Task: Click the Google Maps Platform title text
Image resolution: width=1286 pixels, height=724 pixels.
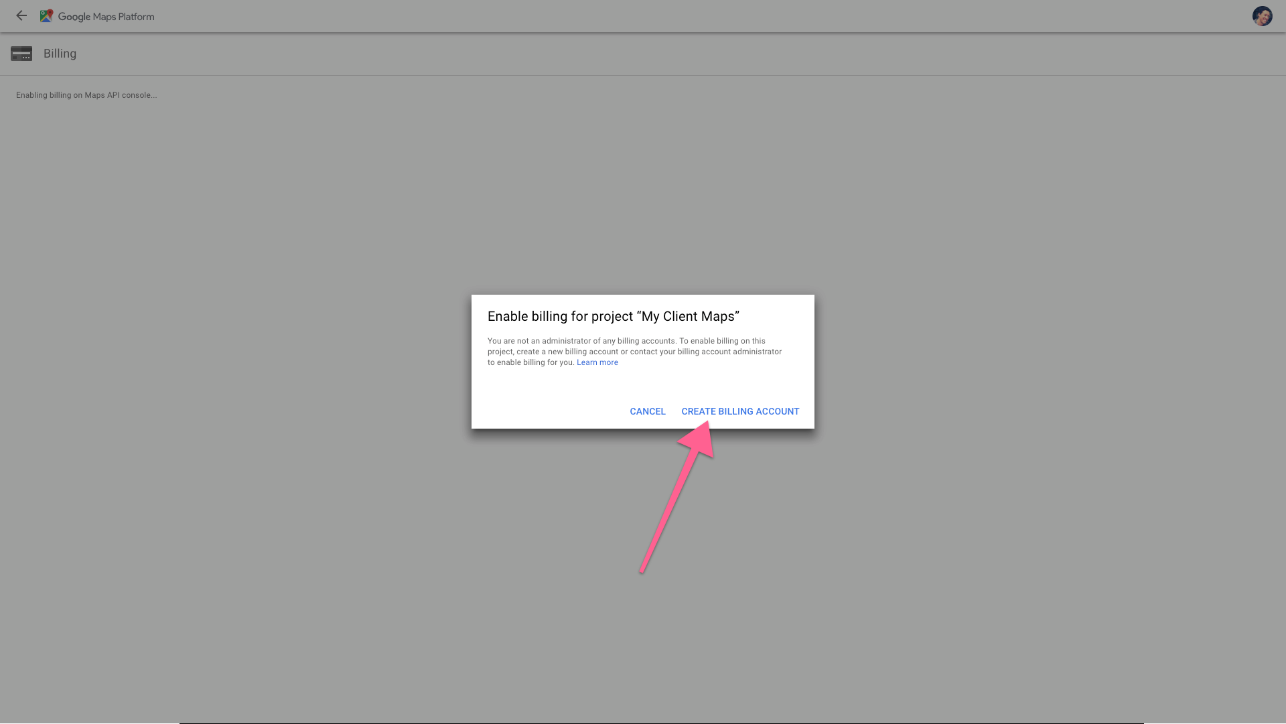Action: coord(106,17)
